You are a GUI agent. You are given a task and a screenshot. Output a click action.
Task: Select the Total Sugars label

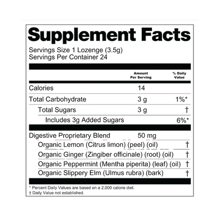pyautogui.click(x=57, y=110)
